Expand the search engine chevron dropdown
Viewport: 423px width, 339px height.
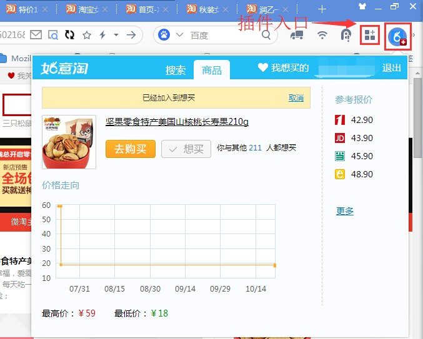(x=179, y=35)
